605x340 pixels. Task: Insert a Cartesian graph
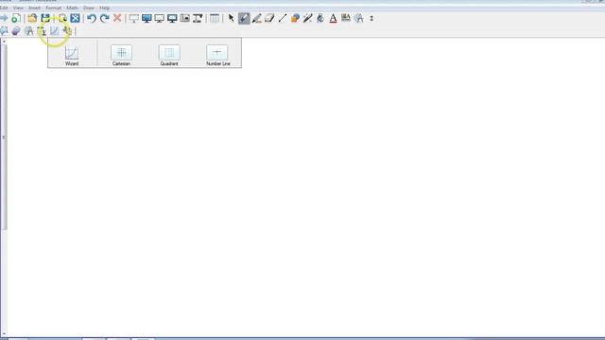point(121,56)
